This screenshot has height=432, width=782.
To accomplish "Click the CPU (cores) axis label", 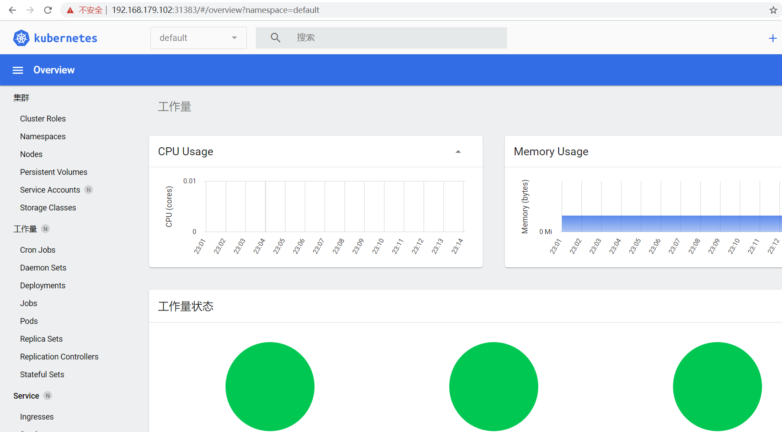I will pyautogui.click(x=169, y=207).
